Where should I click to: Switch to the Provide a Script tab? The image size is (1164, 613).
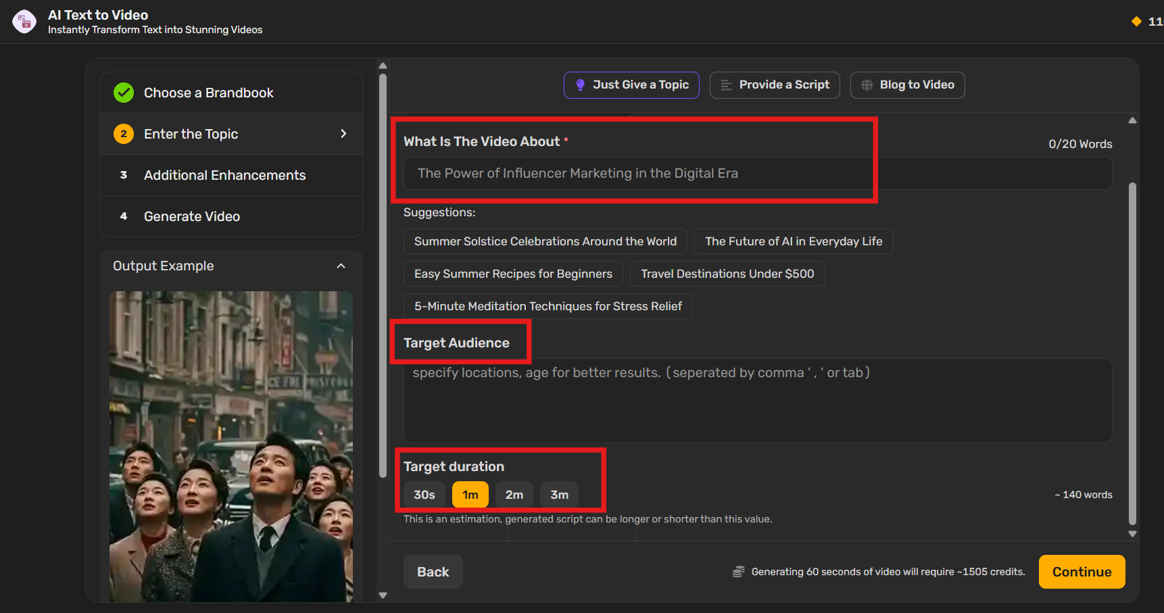[775, 84]
